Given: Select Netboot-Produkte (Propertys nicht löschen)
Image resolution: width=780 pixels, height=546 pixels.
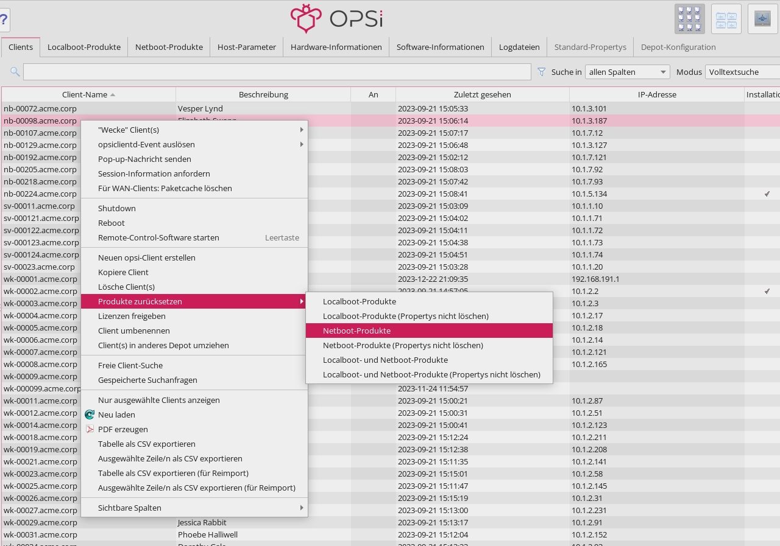Looking at the screenshot, I should 429,345.
